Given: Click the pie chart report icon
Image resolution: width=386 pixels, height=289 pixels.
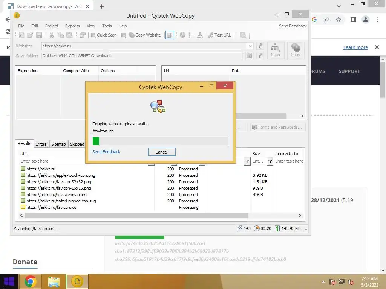Looking at the screenshot, I should point(182,35).
